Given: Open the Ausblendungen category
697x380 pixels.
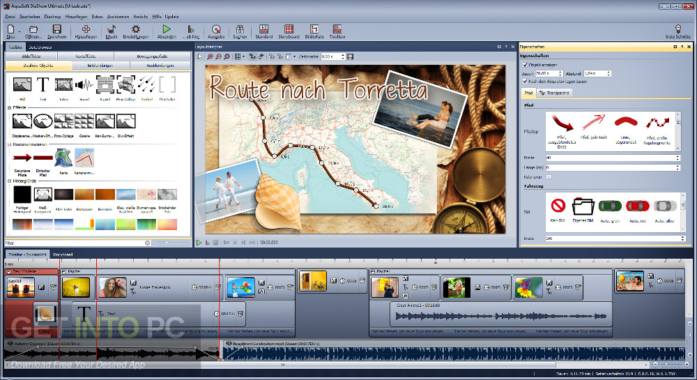Looking at the screenshot, I should tap(160, 66).
